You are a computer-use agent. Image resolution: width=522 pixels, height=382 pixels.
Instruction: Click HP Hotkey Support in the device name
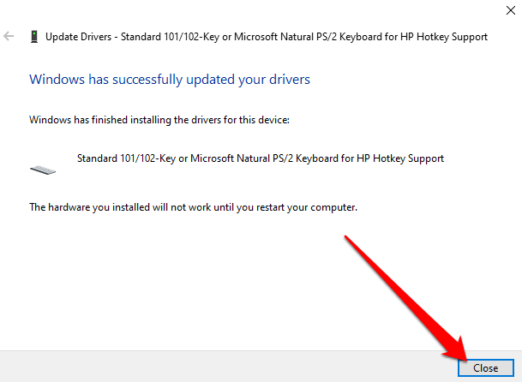[403, 158]
